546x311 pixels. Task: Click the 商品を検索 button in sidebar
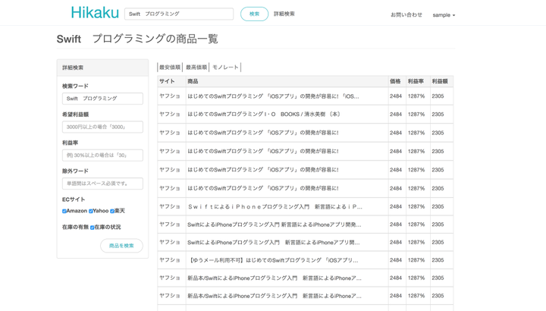(x=121, y=246)
